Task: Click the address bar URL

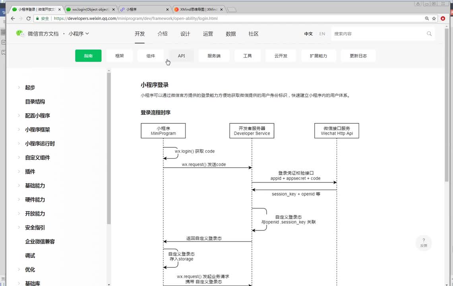Action: click(x=136, y=18)
